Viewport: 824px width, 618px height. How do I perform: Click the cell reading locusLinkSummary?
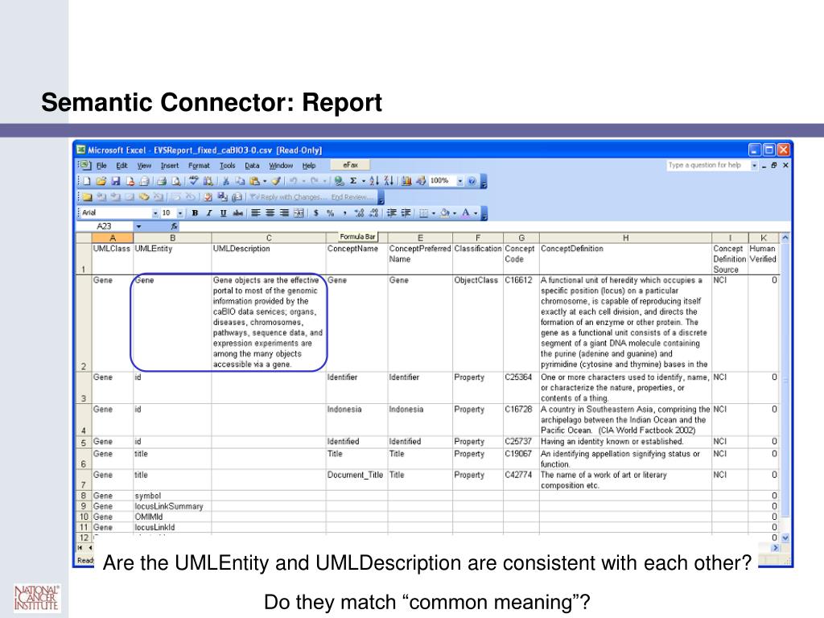[172, 506]
